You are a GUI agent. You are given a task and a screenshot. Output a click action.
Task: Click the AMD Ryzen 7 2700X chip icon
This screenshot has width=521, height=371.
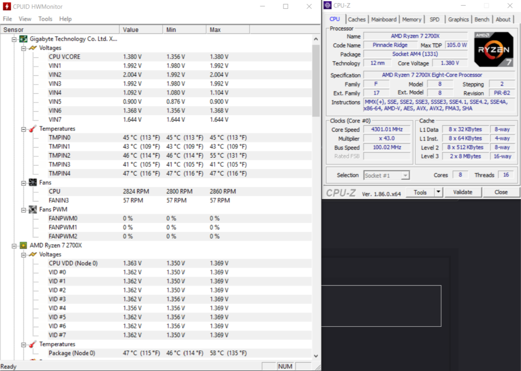[23, 245]
